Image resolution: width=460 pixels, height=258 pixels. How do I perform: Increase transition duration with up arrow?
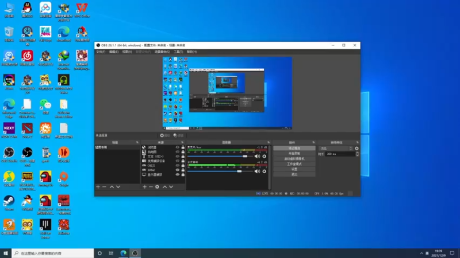[x=357, y=153]
